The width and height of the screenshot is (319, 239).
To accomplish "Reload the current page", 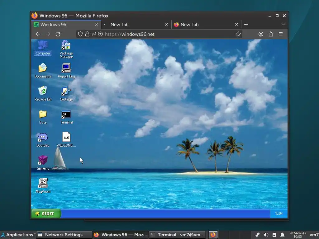I will point(58,34).
